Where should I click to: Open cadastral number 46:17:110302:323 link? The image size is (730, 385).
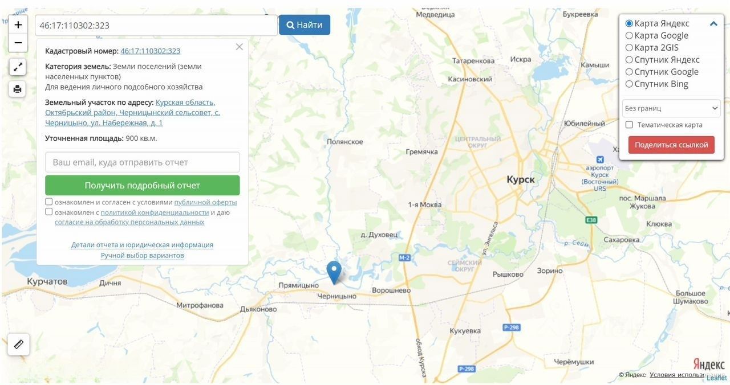point(151,51)
